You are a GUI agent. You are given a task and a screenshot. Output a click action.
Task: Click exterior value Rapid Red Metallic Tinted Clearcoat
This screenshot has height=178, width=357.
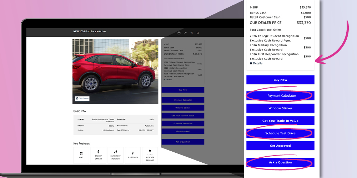point(103,120)
